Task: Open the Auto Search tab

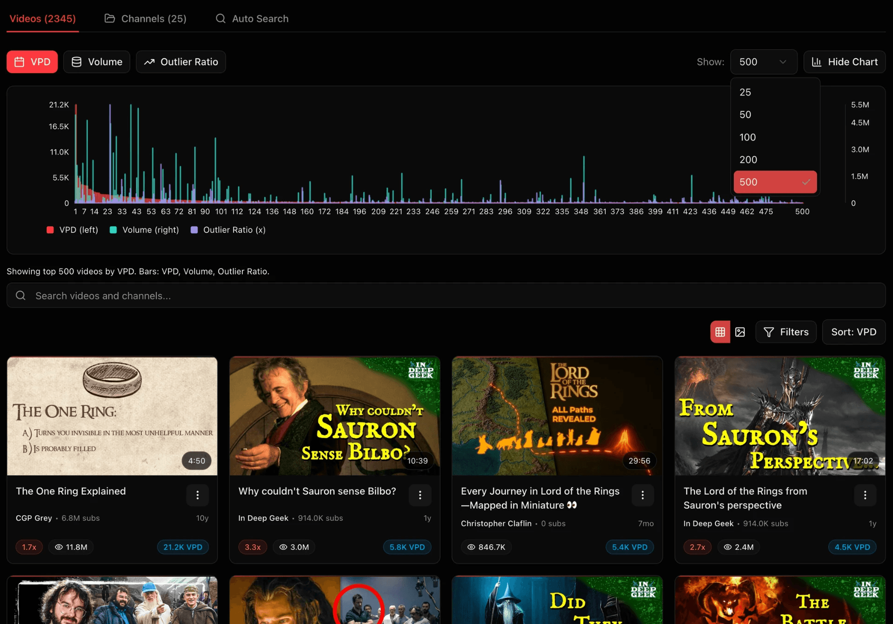Action: coord(251,18)
